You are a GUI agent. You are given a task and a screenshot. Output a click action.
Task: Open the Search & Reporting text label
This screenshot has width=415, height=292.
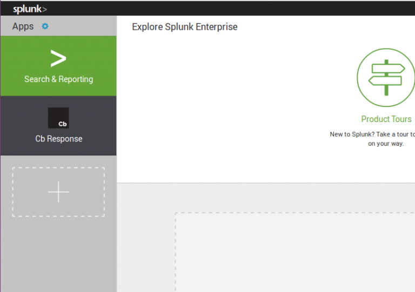[x=58, y=79]
